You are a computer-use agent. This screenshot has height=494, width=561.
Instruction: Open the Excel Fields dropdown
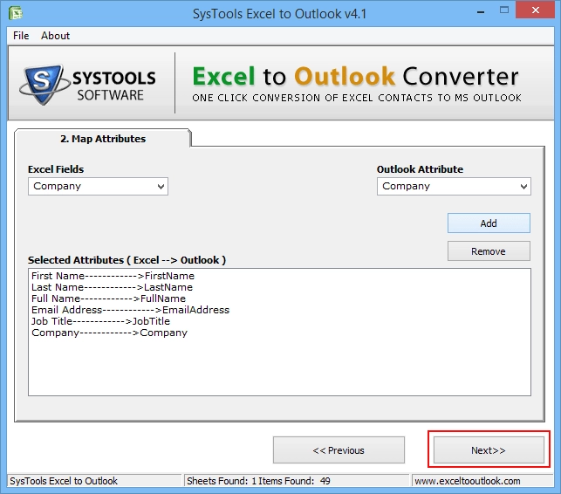(98, 187)
